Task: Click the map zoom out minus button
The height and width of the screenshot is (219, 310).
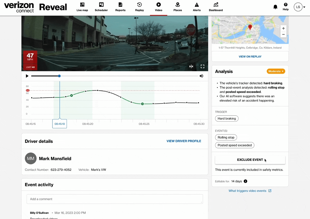Action: tap(283, 34)
